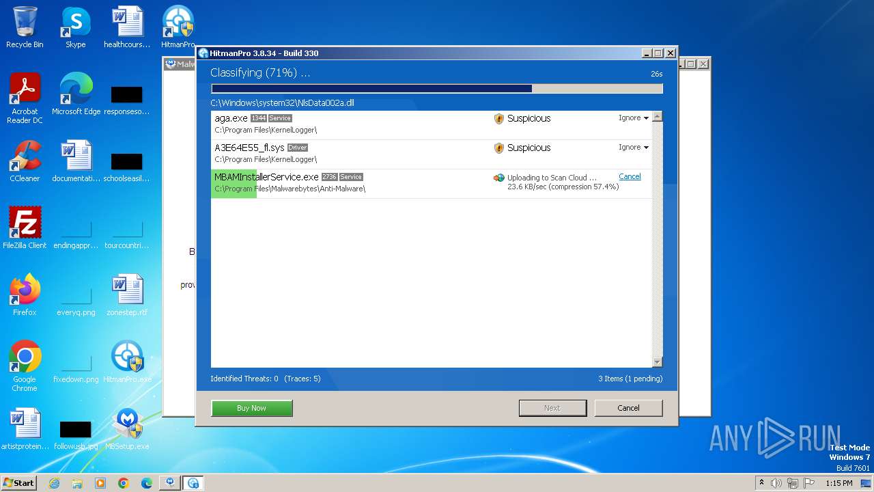Run HitmanPro.exe from the desktop
Viewport: 874px width, 492px height.
coord(127,362)
